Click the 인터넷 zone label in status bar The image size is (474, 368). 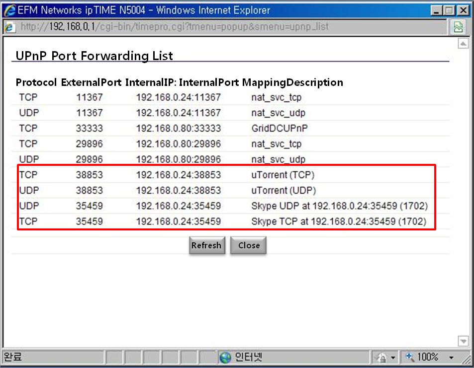click(x=248, y=358)
